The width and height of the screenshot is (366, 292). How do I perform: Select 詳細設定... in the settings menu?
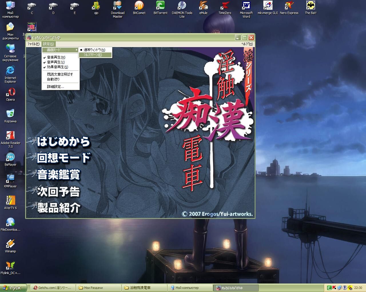(55, 87)
